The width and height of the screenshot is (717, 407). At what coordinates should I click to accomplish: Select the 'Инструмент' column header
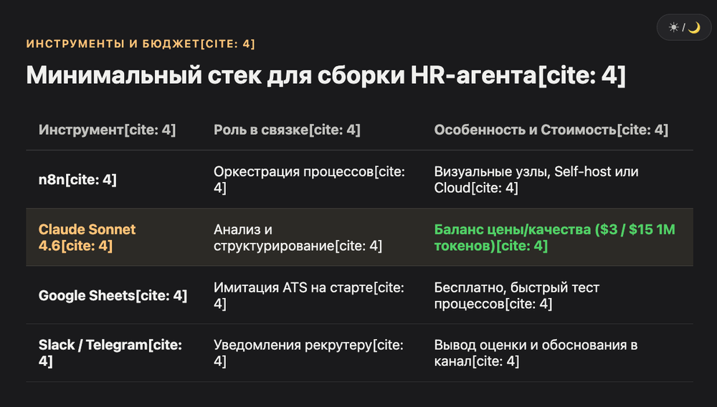pyautogui.click(x=113, y=130)
